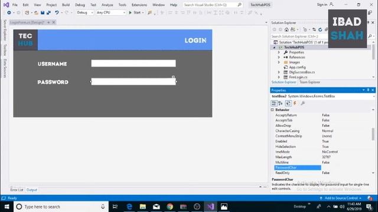
Task: Click the Refresh icon in Solution Explorer
Action: 320,29
